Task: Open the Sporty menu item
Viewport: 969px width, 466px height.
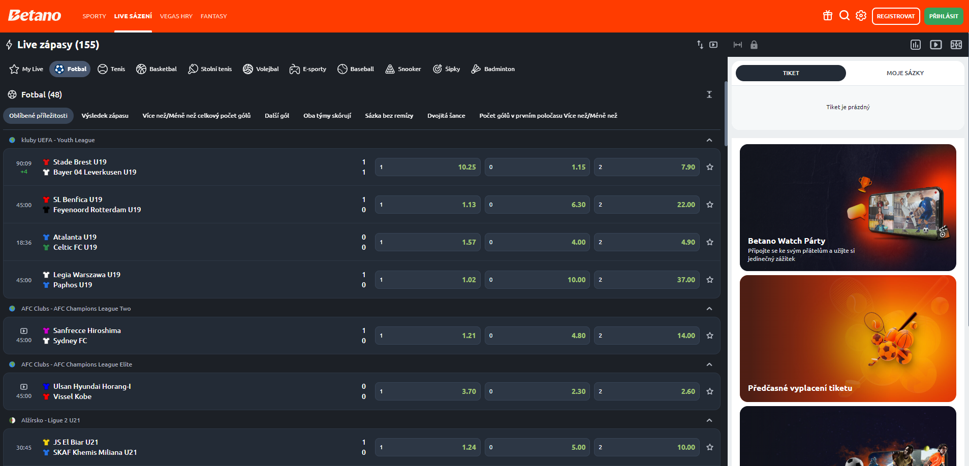Action: click(x=95, y=16)
